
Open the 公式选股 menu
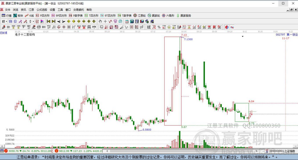(42, 10)
